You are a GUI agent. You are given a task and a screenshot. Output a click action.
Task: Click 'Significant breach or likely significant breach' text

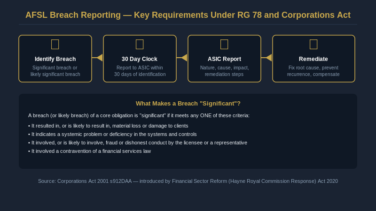click(x=55, y=71)
